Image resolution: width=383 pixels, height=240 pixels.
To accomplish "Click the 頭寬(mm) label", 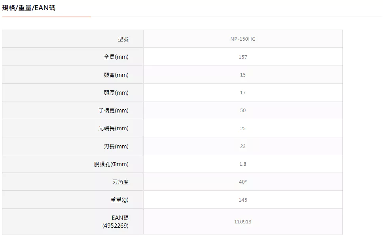I will point(116,75).
